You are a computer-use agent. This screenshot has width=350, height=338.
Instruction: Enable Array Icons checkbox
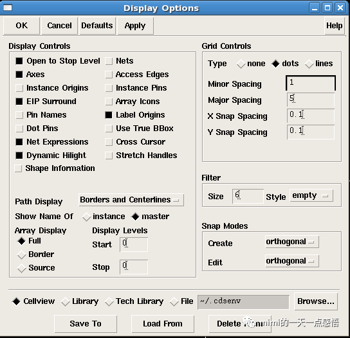109,102
